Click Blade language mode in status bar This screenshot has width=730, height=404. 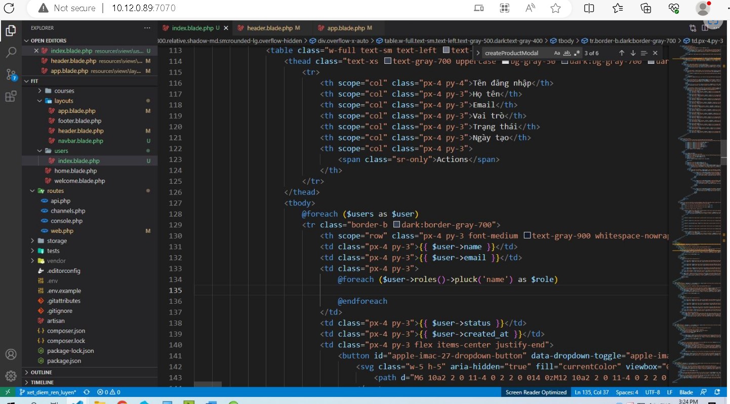pos(686,392)
